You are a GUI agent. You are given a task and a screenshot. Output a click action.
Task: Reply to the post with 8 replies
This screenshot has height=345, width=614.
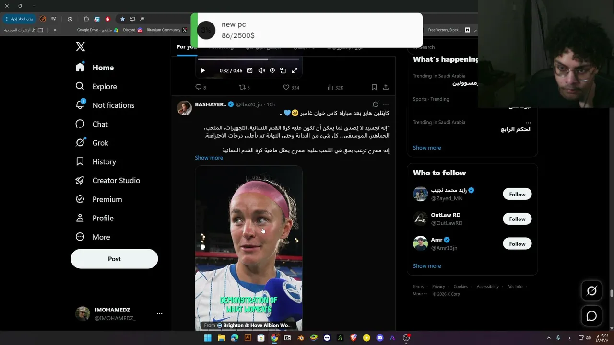point(201,87)
